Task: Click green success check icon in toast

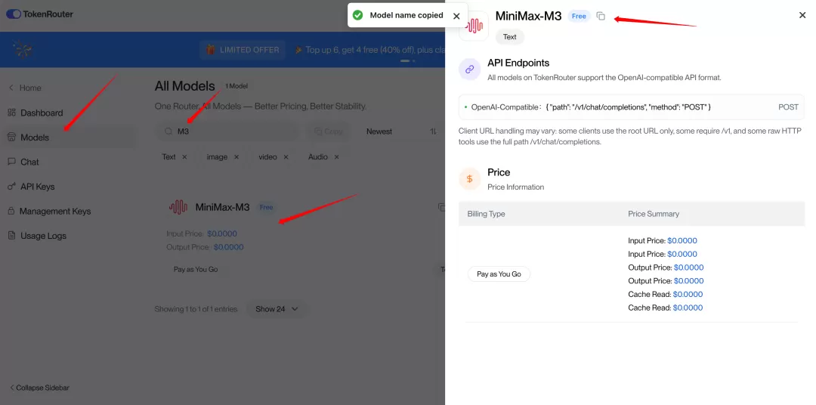Action: coord(357,15)
